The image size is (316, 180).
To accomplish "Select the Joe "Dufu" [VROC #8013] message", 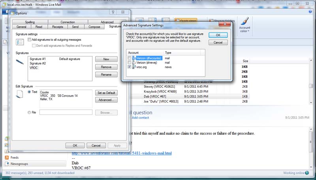I will coord(190,101).
